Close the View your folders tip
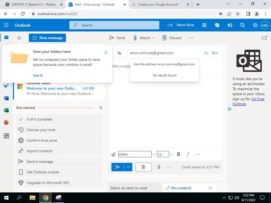 (x=106, y=53)
